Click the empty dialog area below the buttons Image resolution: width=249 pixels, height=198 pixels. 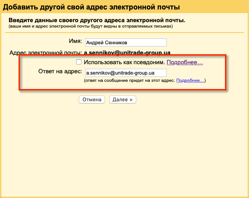pyautogui.click(x=124, y=149)
